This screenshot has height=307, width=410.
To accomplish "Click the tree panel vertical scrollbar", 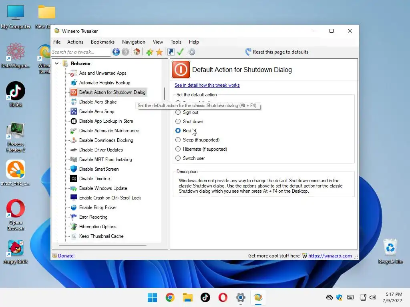I will click(165, 94).
